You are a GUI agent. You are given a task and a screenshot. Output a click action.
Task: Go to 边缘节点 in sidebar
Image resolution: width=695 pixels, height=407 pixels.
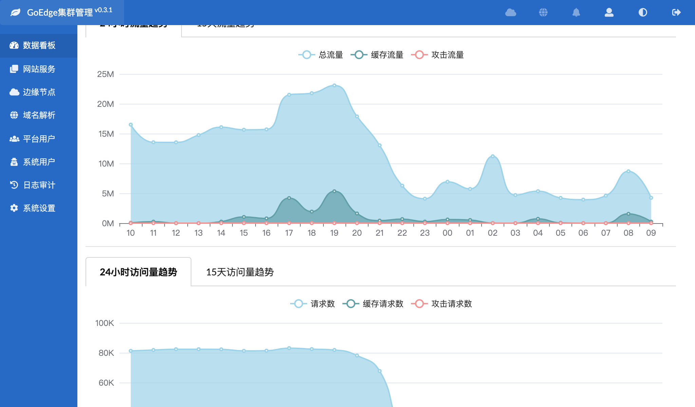(x=39, y=92)
